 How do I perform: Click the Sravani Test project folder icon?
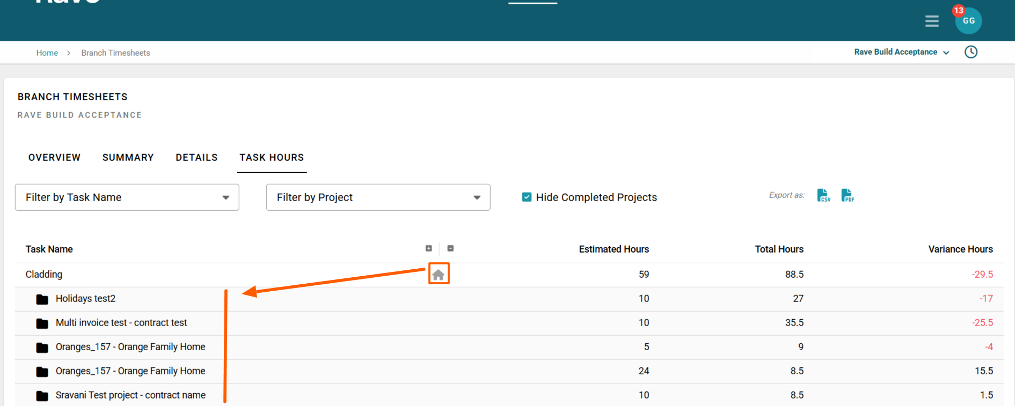(x=42, y=396)
